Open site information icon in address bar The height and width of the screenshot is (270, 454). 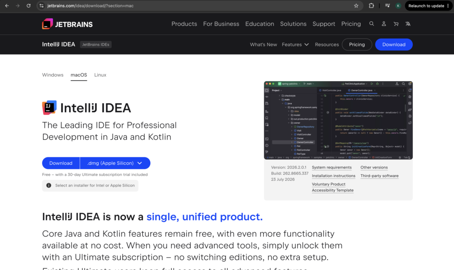[x=41, y=6]
